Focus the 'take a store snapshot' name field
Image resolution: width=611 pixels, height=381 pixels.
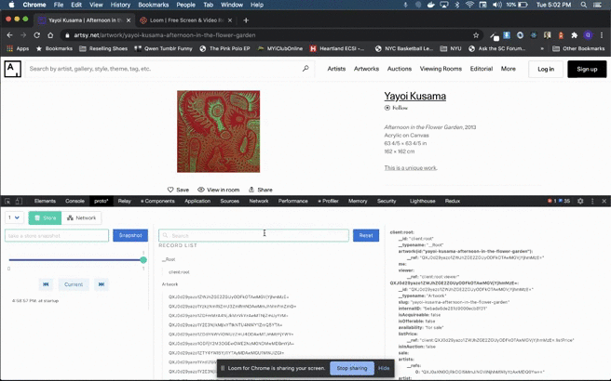coord(57,235)
